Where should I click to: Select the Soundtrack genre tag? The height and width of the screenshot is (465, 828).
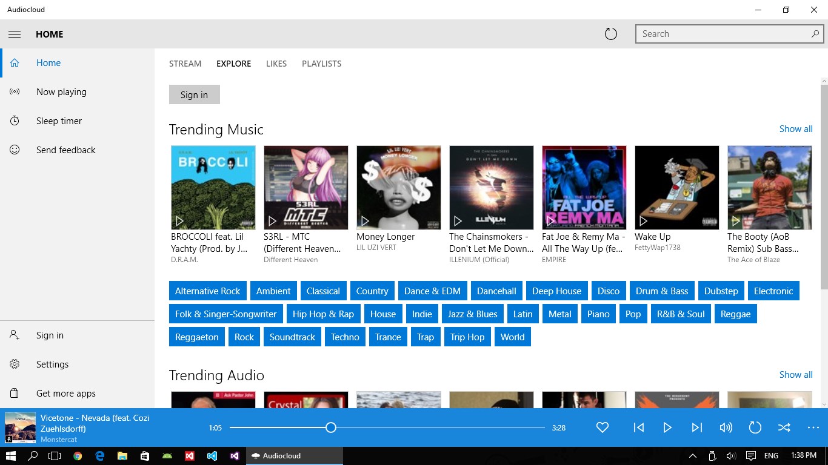(x=292, y=337)
